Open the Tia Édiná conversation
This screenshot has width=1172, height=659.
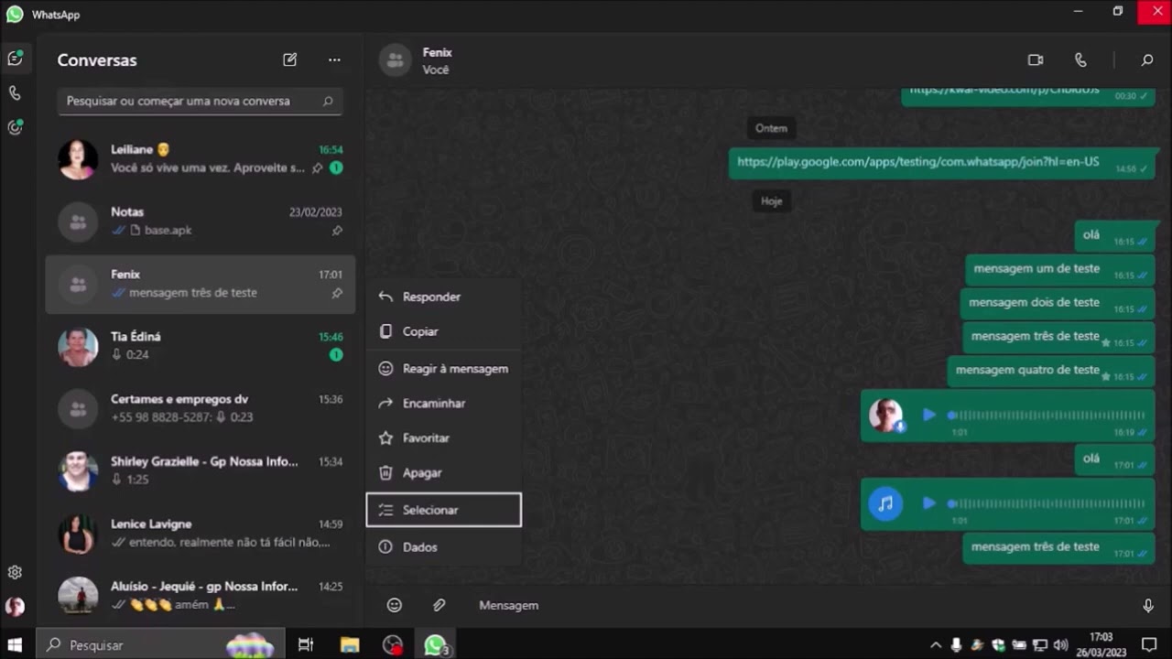(200, 346)
